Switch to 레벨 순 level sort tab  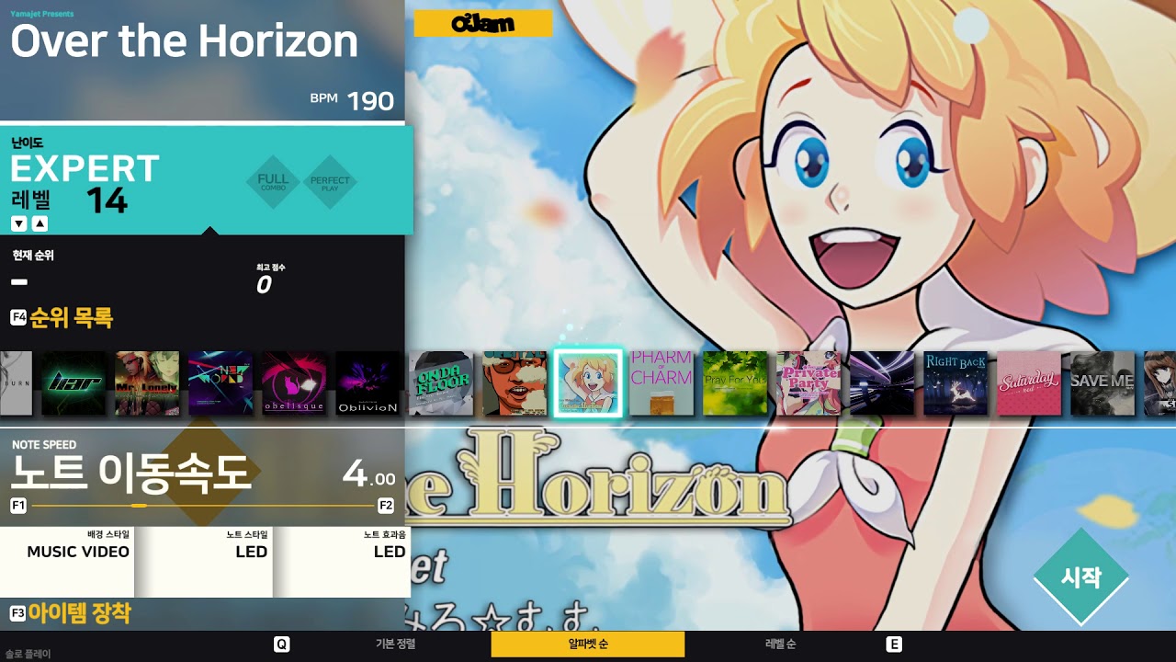(x=781, y=645)
